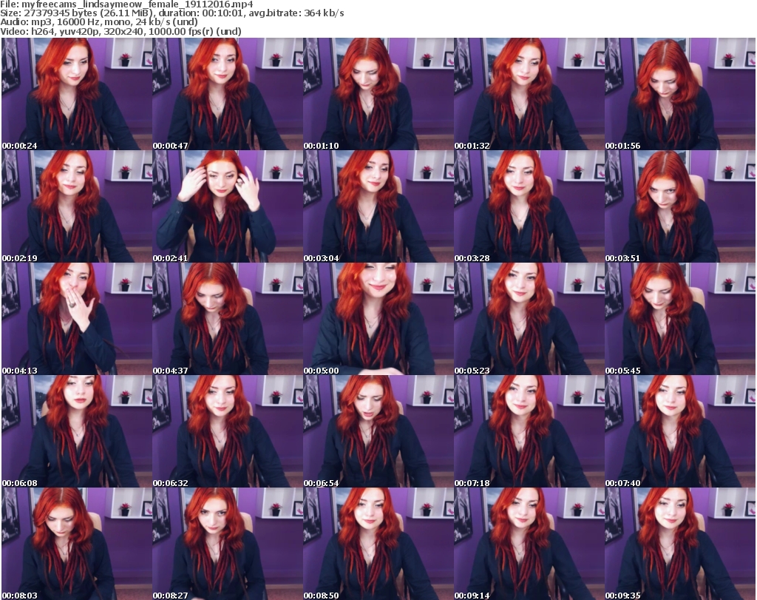
Task: Open the thumbnail labeled 00:05:00
Action: tap(378, 319)
